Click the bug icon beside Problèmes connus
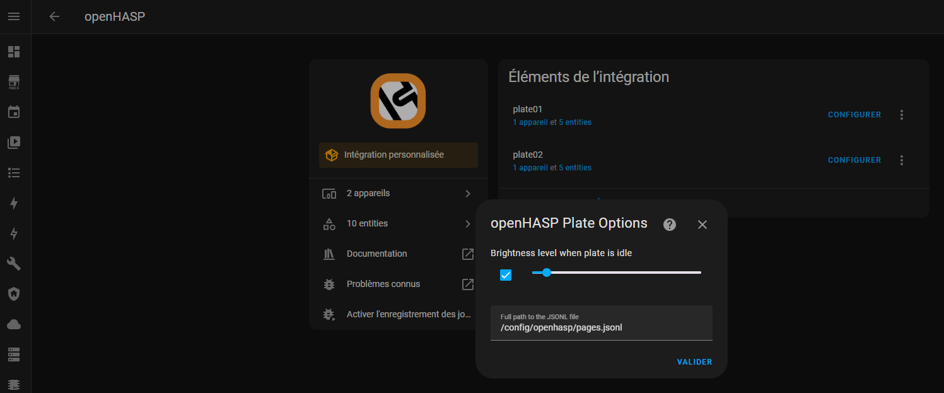Image resolution: width=944 pixels, height=393 pixels. pyautogui.click(x=329, y=284)
